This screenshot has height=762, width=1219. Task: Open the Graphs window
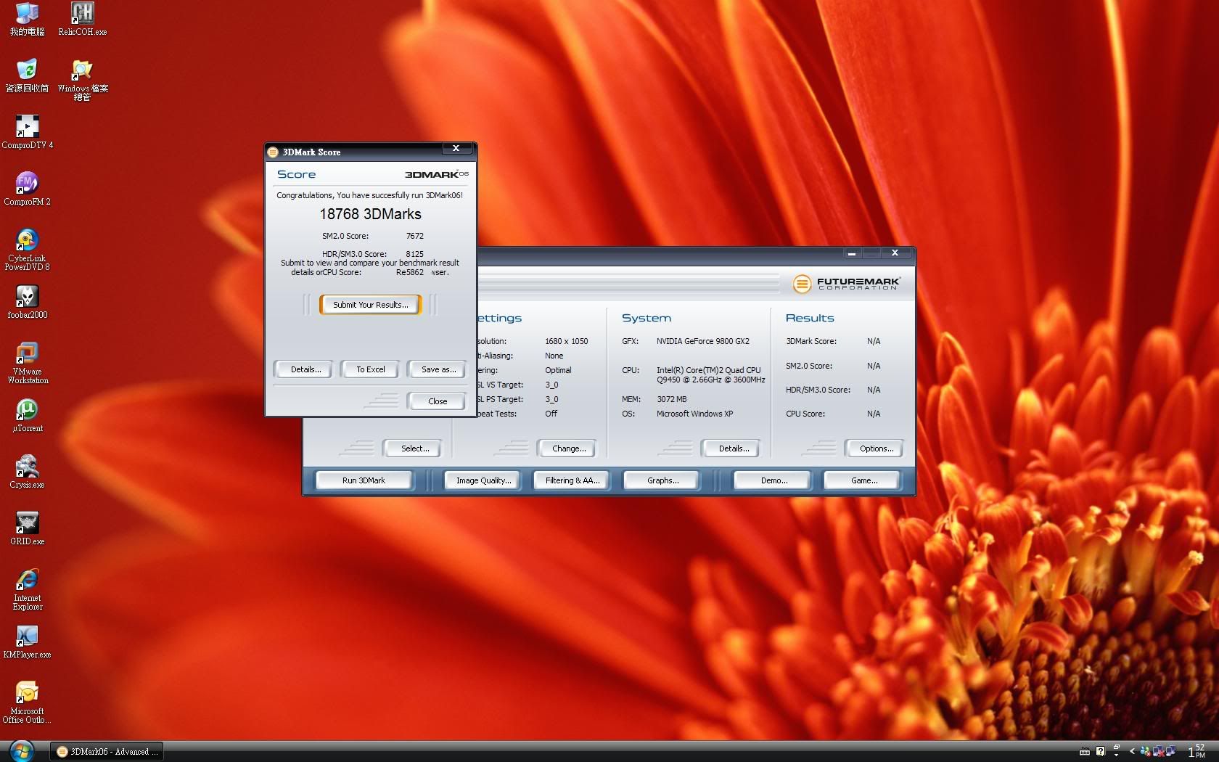[x=662, y=480]
